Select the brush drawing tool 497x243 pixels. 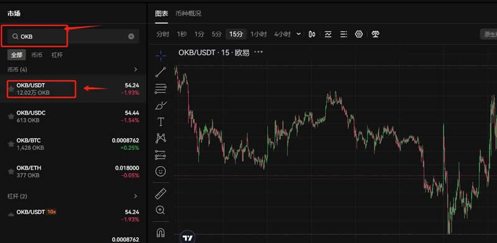click(161, 105)
